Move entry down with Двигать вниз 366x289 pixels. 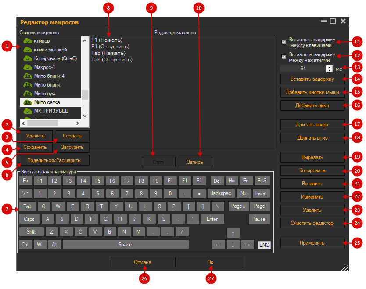point(312,138)
